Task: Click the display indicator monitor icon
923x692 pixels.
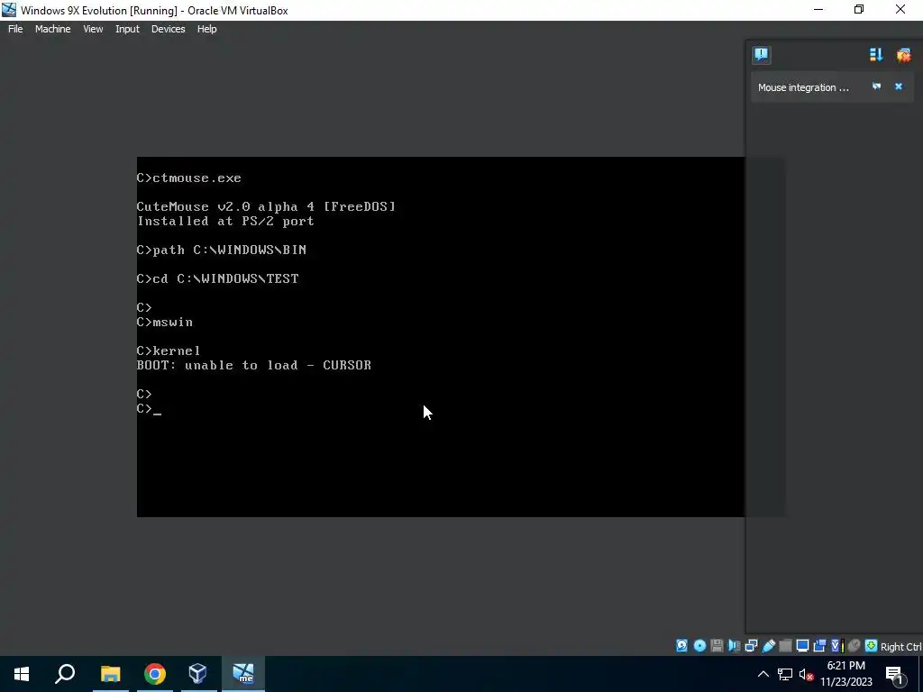Action: [x=802, y=645]
